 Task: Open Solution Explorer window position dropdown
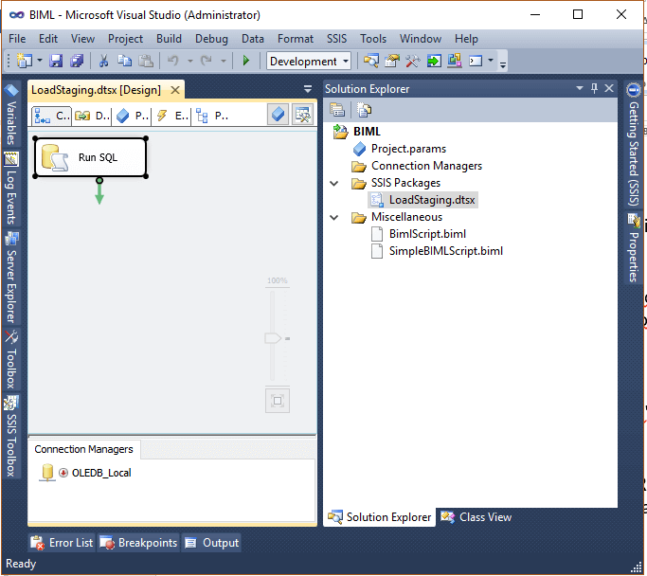(x=580, y=88)
